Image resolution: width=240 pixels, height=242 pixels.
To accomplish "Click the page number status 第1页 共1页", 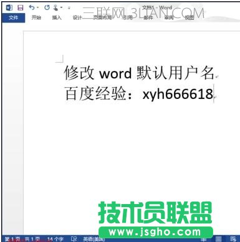I will [23, 240].
